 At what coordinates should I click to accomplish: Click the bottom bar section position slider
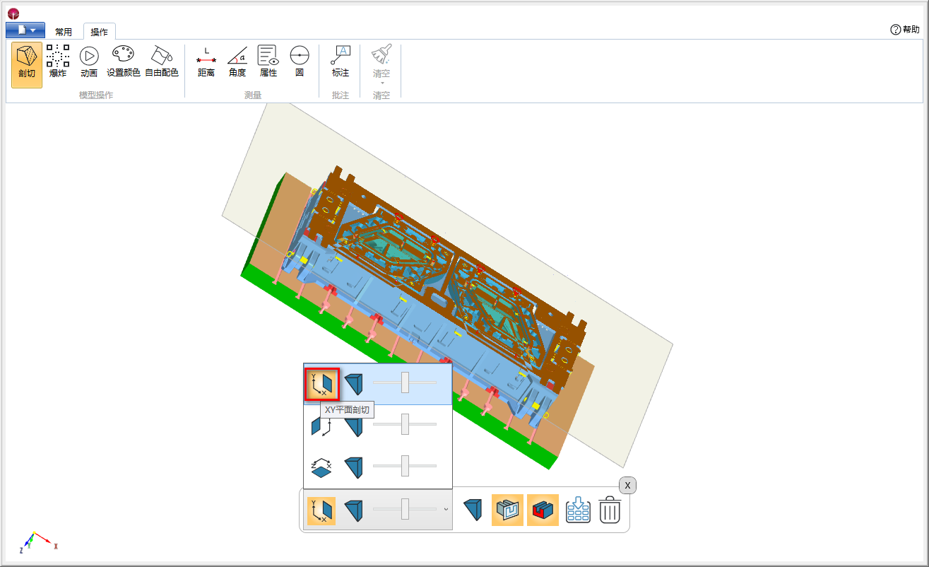(x=405, y=509)
